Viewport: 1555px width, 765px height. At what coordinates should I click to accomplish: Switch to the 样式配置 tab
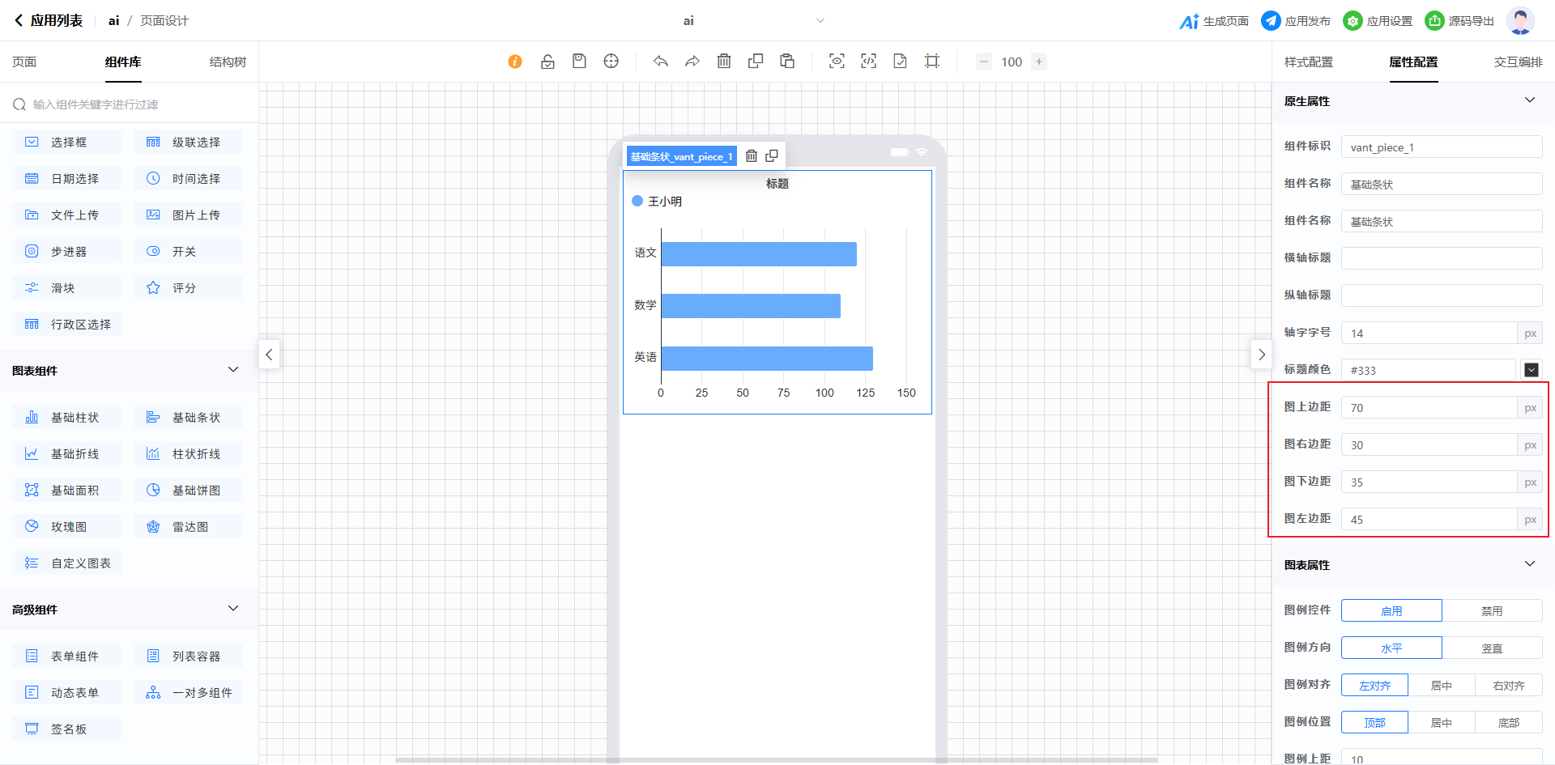pos(1308,62)
